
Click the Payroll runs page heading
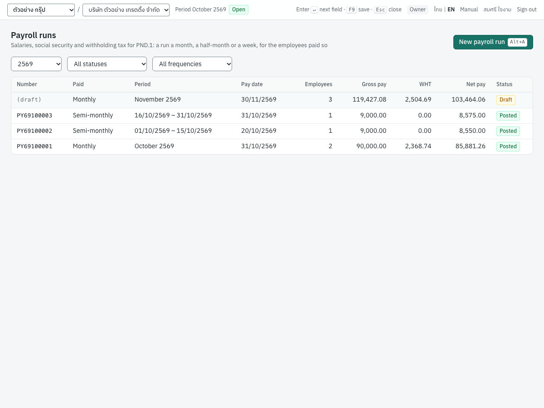pyautogui.click(x=34, y=35)
